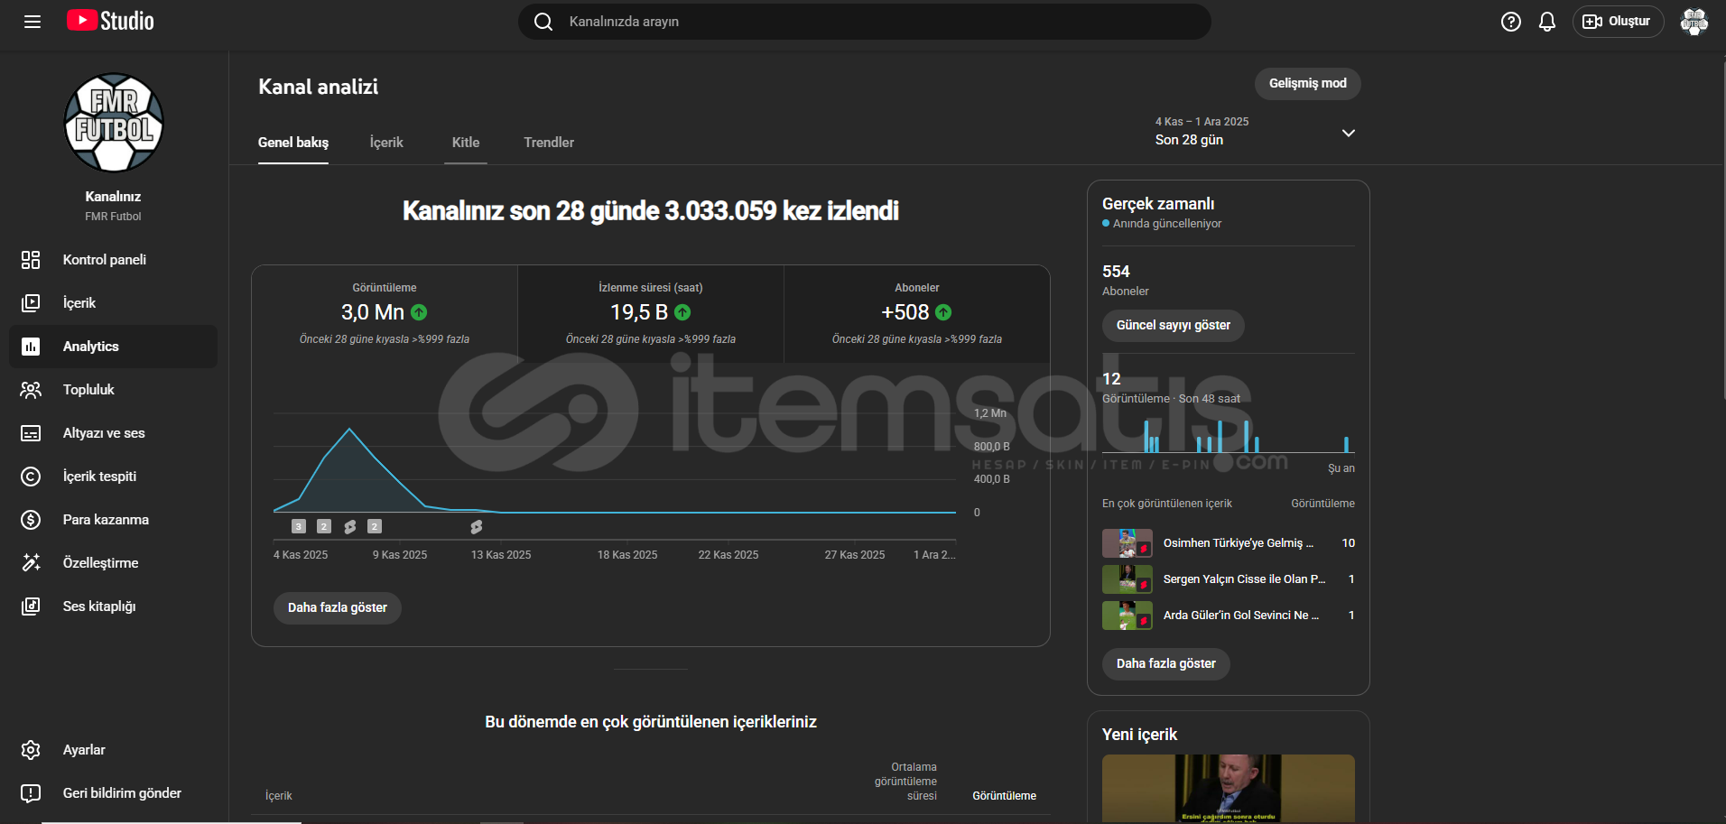
Task: Open Kontrol paneli from sidebar
Action: (x=104, y=260)
